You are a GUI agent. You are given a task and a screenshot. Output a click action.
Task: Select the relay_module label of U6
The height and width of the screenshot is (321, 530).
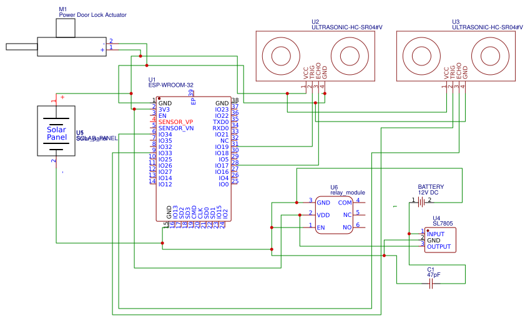[x=348, y=193]
